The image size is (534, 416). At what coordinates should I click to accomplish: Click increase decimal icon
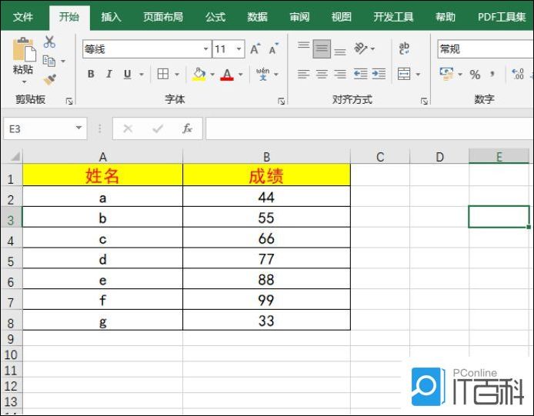coord(518,74)
